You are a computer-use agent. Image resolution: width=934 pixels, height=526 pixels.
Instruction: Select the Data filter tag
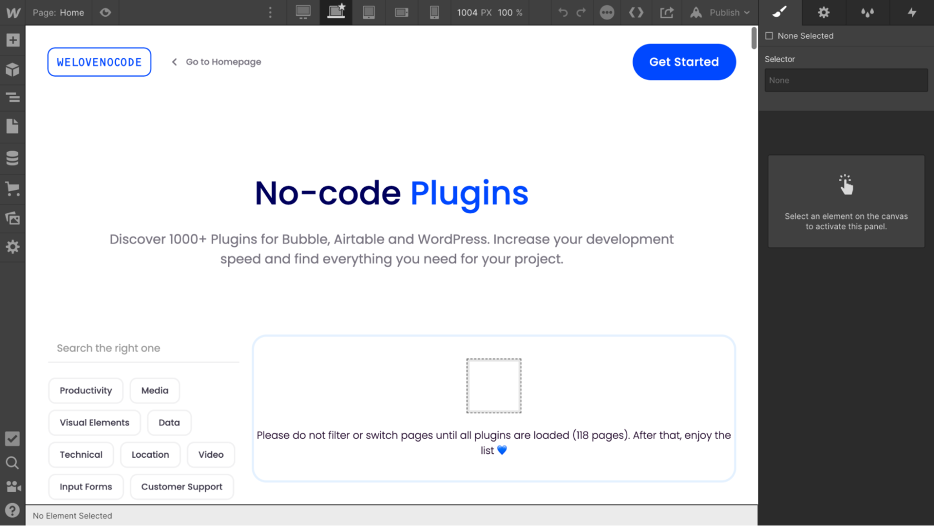tap(170, 423)
